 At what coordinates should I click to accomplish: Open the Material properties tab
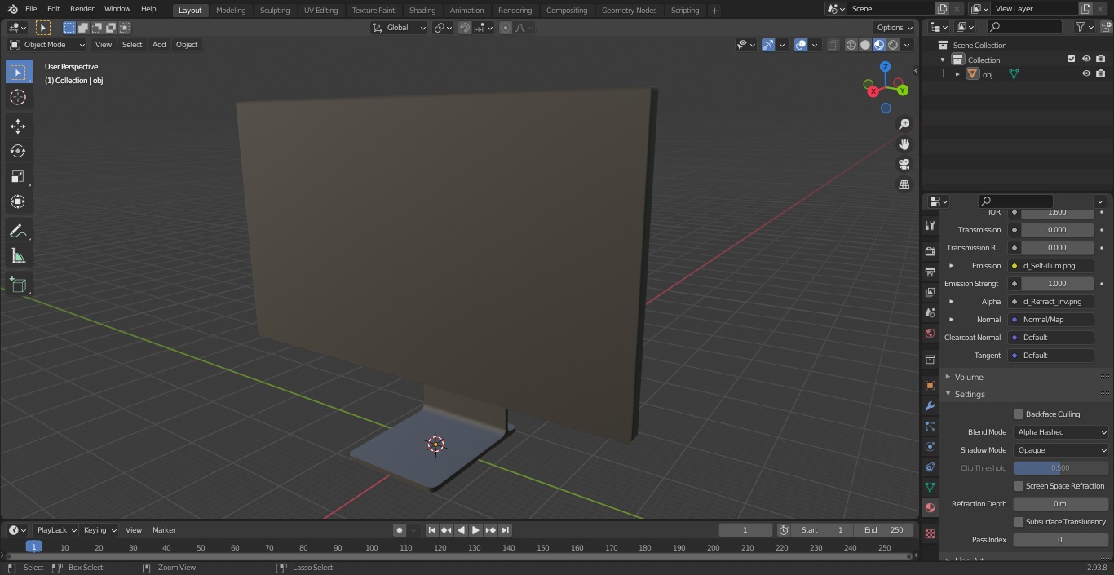tap(930, 508)
